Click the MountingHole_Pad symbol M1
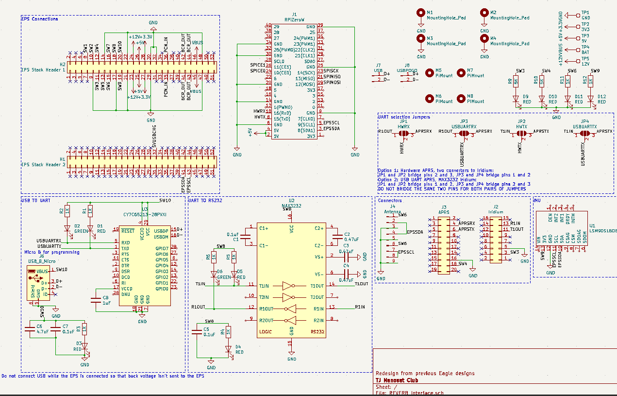Viewport: 617px width, 396px height. pyautogui.click(x=420, y=12)
